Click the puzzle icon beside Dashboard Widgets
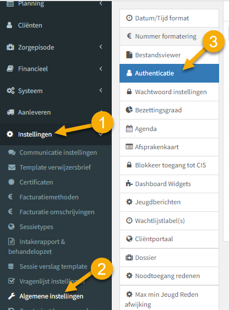Screen dimensions: 229x310 [x=129, y=183]
